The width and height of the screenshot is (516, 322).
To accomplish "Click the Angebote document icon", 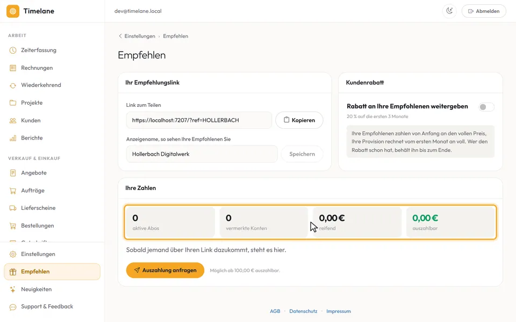I will pos(13,173).
